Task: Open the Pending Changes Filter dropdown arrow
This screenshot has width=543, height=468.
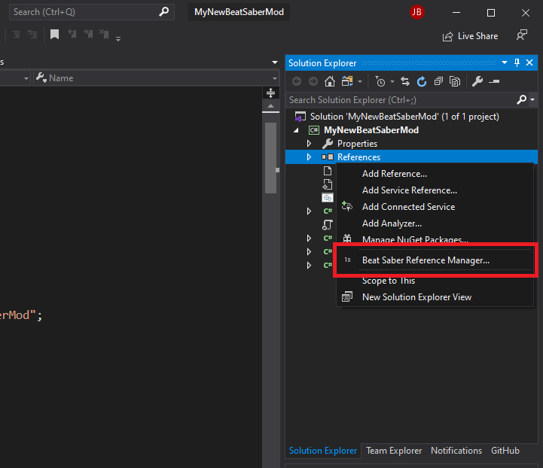Action: pyautogui.click(x=392, y=82)
